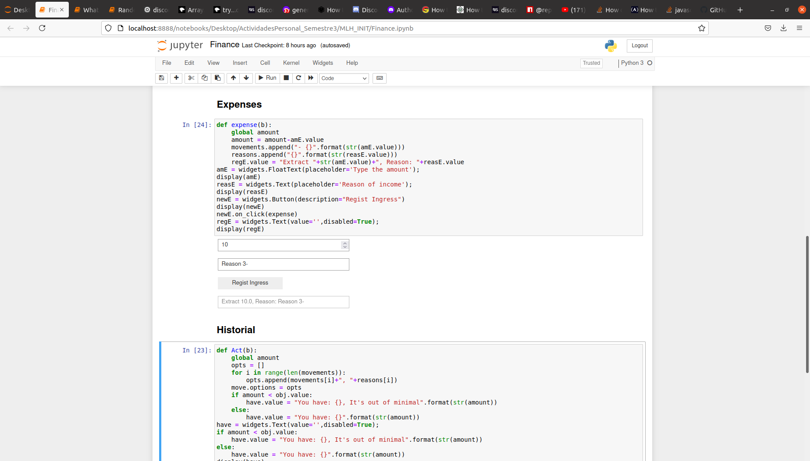Open the command palette keyboard icon
The width and height of the screenshot is (810, 461).
[x=380, y=78]
